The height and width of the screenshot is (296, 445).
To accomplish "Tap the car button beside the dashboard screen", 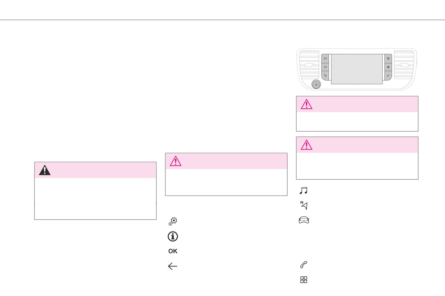I will [x=325, y=58].
